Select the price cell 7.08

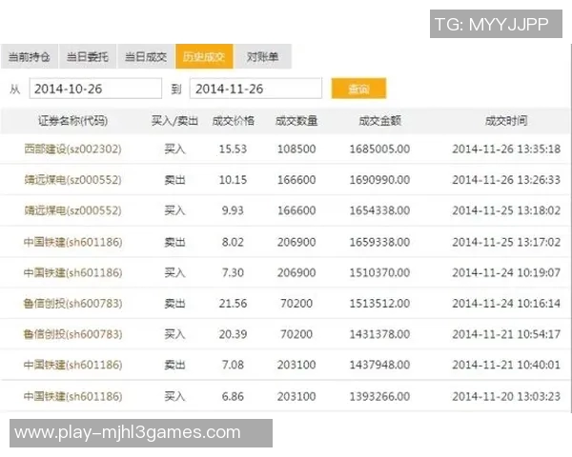click(233, 365)
